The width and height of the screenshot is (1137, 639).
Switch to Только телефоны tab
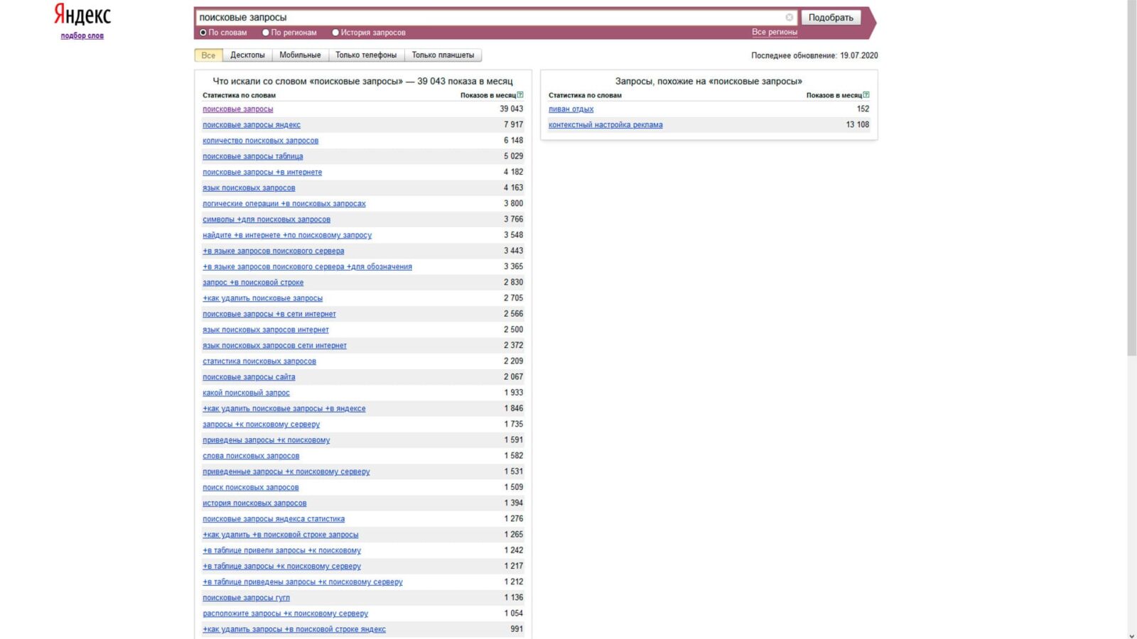coord(366,55)
